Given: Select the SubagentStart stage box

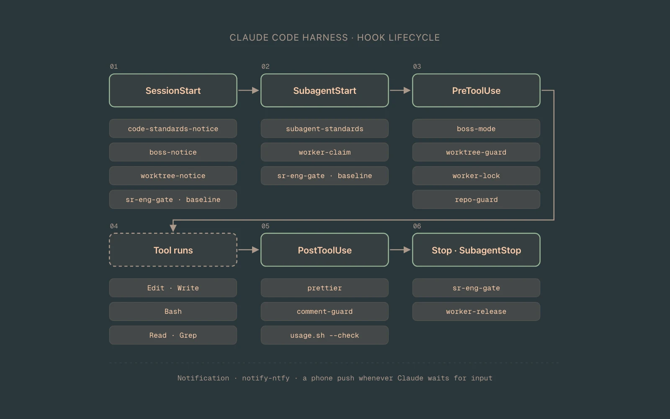Looking at the screenshot, I should [x=325, y=91].
